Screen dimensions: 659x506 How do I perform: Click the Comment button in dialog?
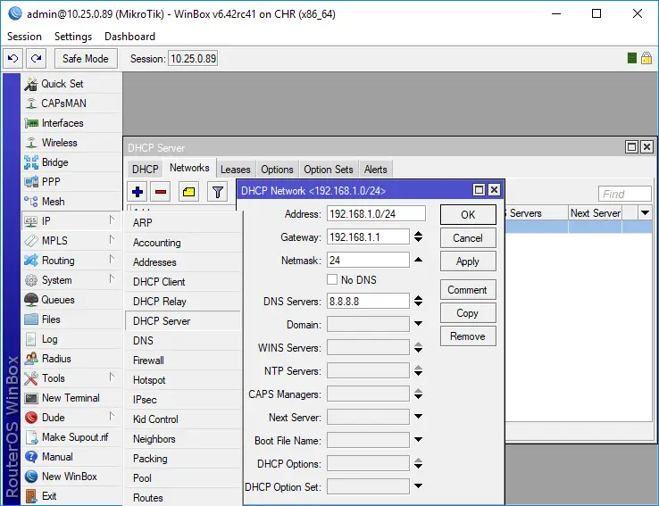[468, 290]
